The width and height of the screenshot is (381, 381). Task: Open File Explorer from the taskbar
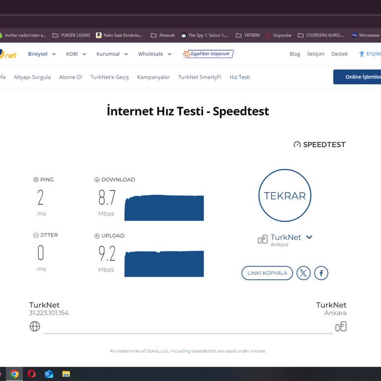(x=66, y=374)
